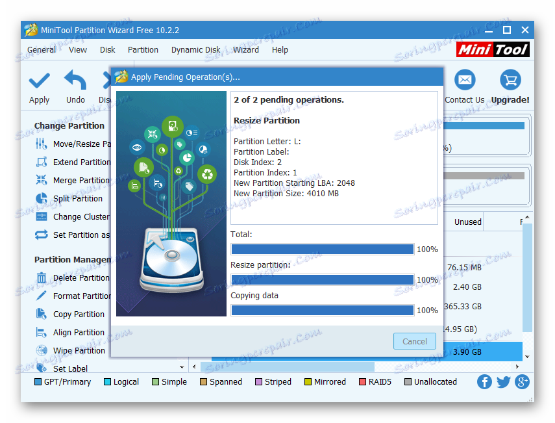Open the Partition menu

(x=143, y=50)
